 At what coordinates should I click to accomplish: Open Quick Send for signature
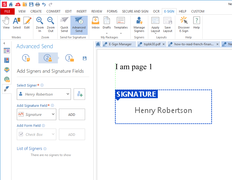(x=64, y=25)
